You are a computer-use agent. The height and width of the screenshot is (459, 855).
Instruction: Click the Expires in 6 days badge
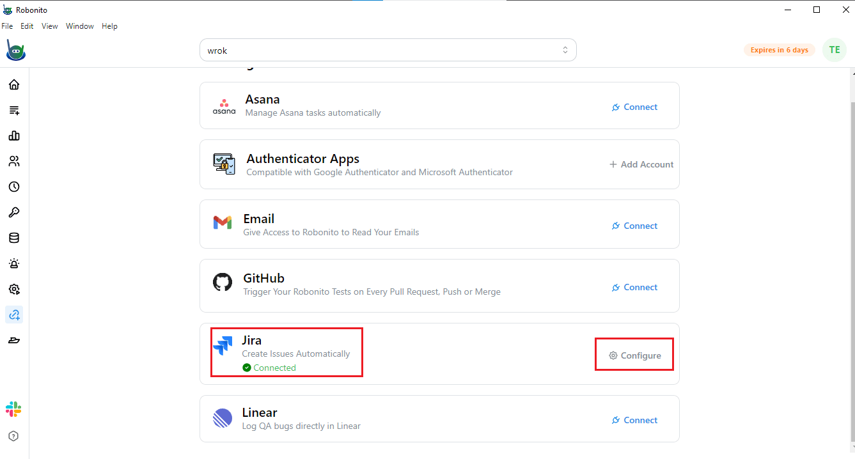tap(780, 50)
